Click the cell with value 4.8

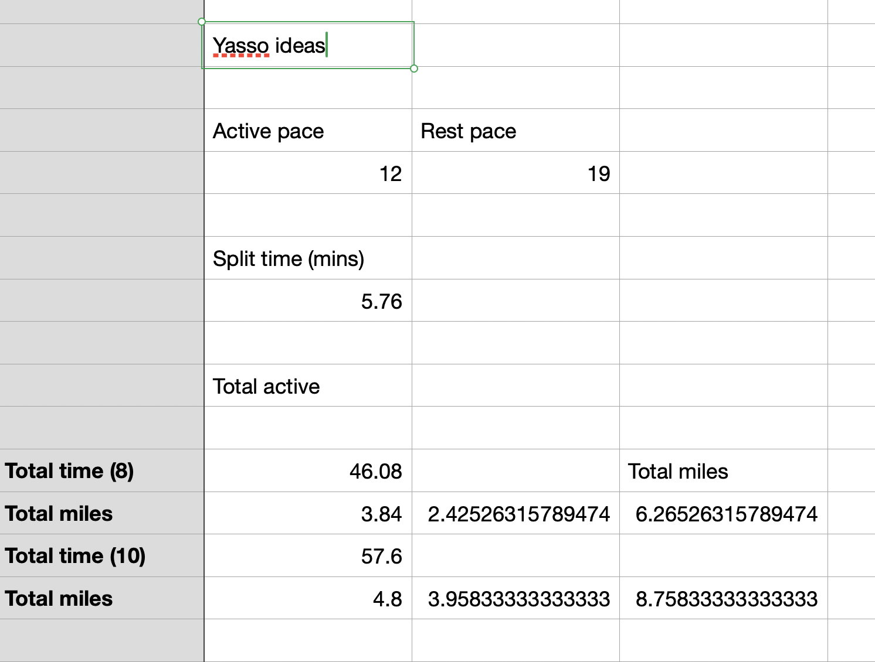pos(308,599)
